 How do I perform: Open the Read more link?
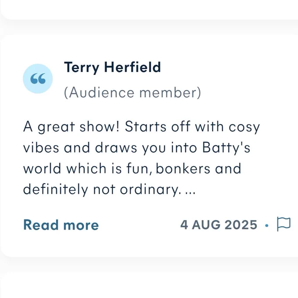pyautogui.click(x=61, y=225)
